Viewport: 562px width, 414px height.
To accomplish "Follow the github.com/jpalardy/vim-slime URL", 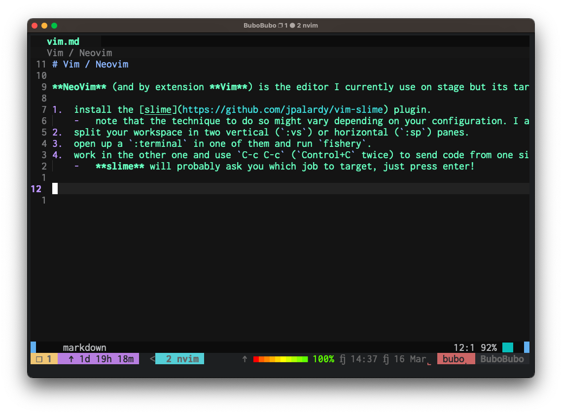I will coord(283,110).
